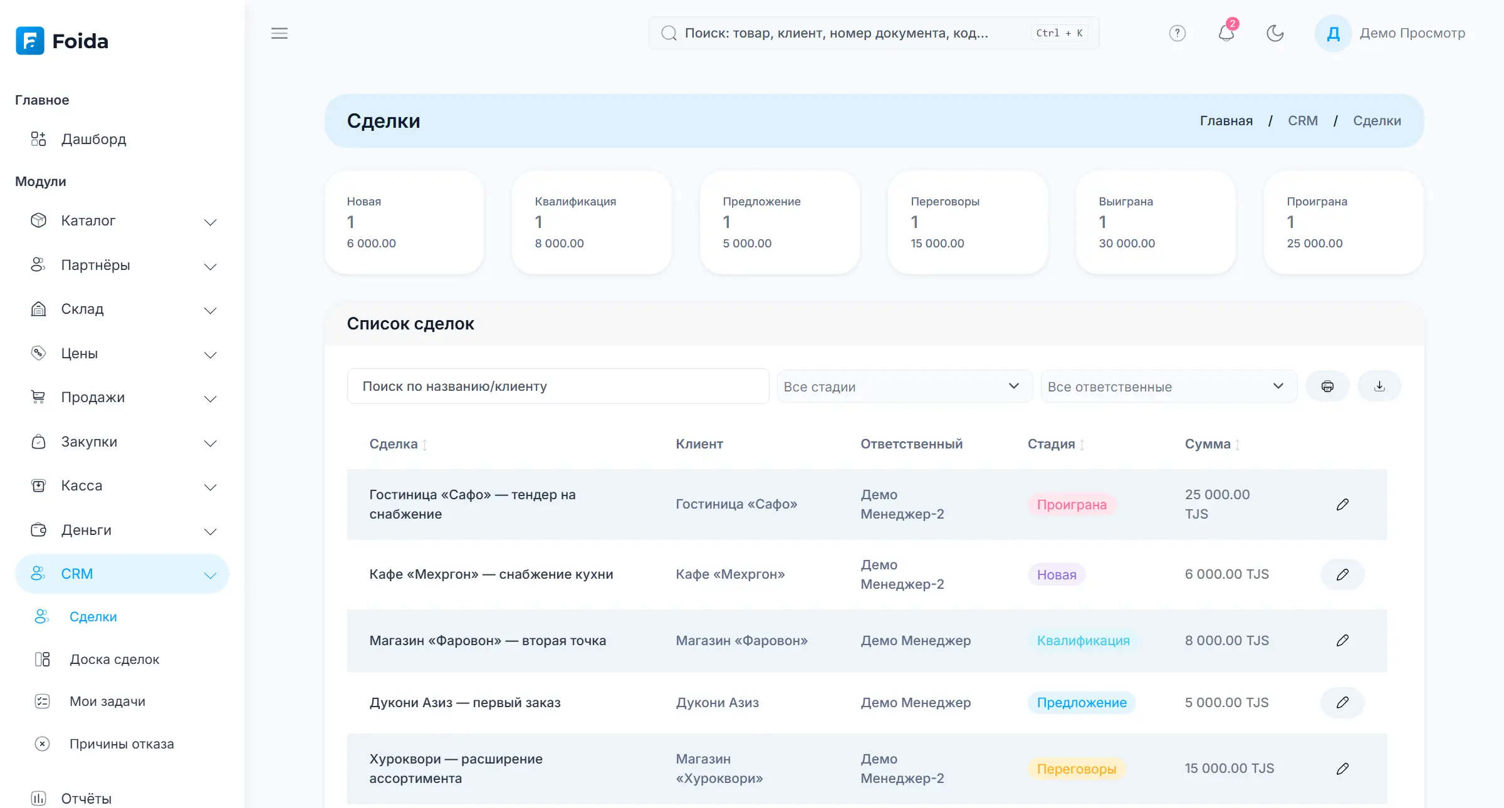Screen dimensions: 1504x808
Task: Open the Отчёты menu item
Action: coord(86,799)
